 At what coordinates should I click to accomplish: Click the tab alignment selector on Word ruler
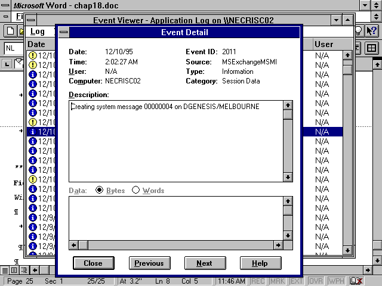(7, 64)
